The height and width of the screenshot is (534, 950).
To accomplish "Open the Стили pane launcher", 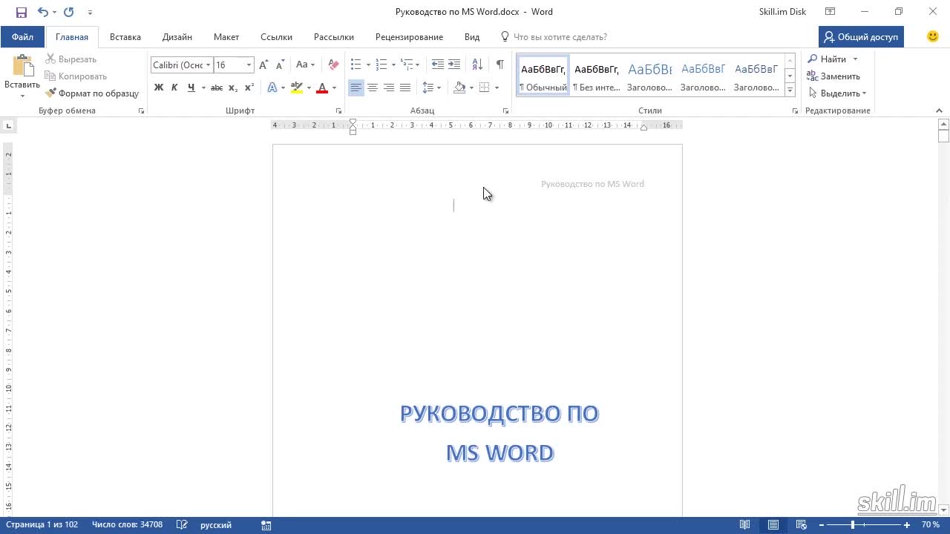I will (x=794, y=111).
